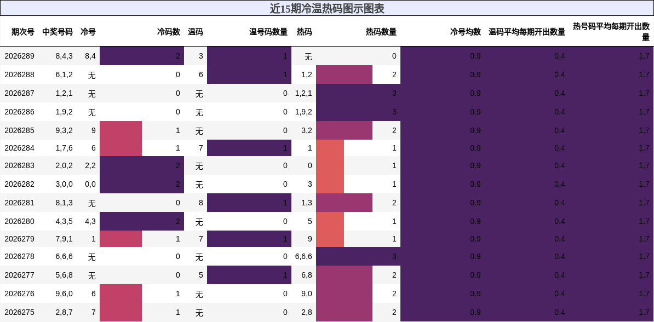Click cold number 2,2 in row 2026283

coord(90,165)
